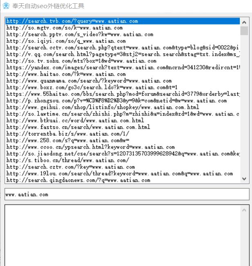Select the search.tvb.com URL row
The image size is (252, 266).
123,21
